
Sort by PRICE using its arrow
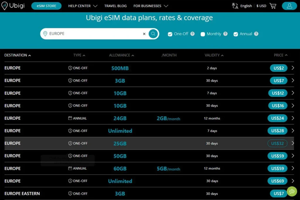click(286, 55)
